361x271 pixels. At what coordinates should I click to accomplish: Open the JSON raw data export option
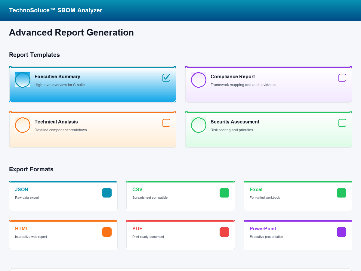63,196
